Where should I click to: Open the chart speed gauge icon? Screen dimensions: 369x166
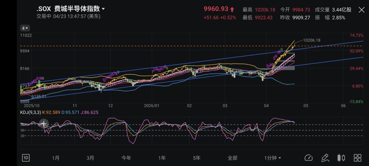[308, 158]
